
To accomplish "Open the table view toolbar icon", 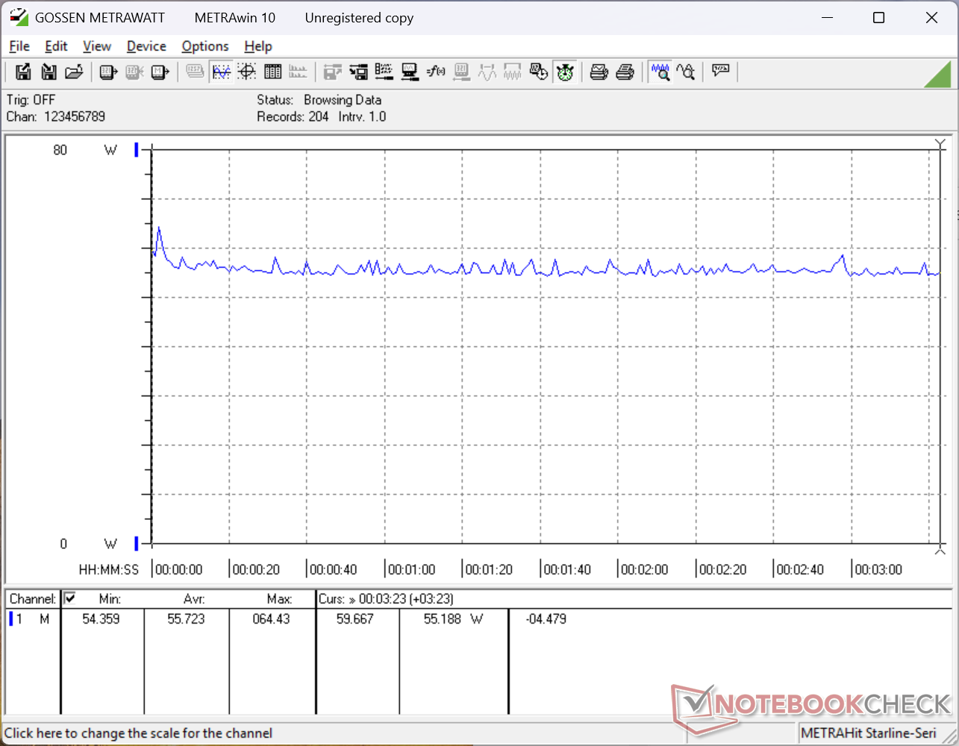I will (273, 72).
